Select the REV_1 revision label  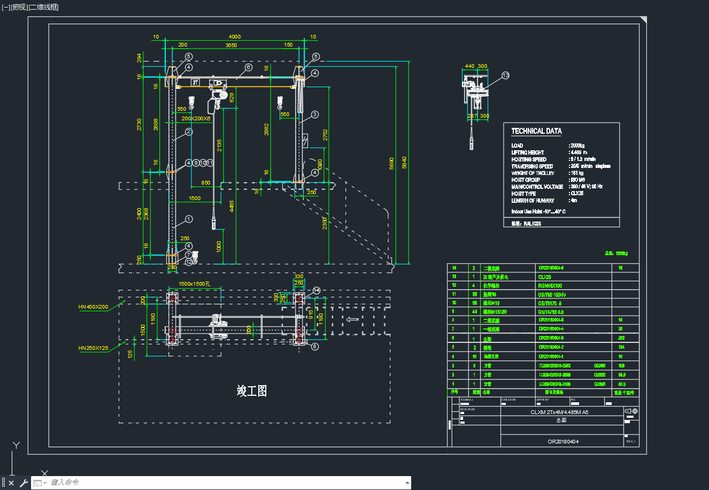(x=630, y=441)
